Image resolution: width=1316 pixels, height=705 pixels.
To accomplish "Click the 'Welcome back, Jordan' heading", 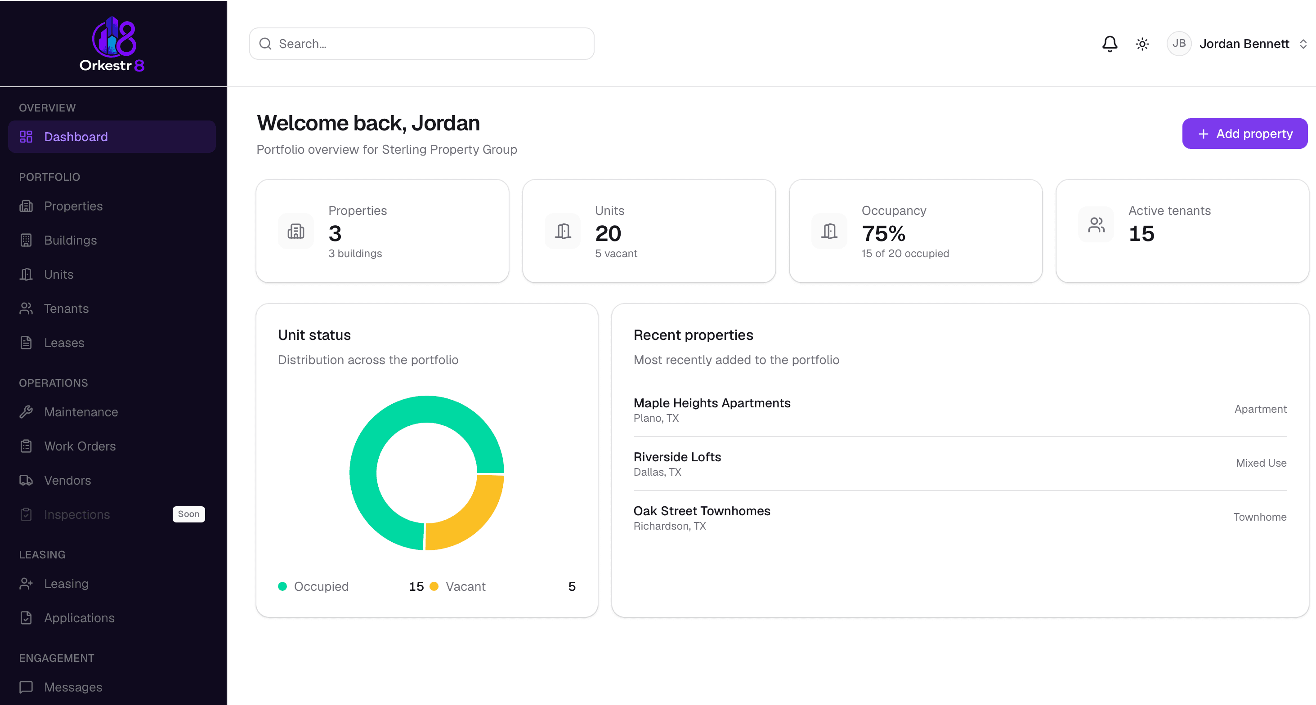I will click(368, 123).
